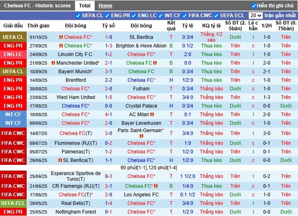Click the 1-3 half-time score cell
This screenshot has height=216, width=298.
tap(266, 97)
